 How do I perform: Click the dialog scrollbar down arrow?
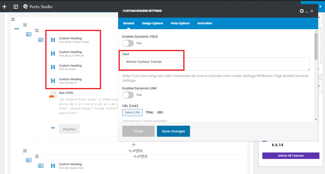(316, 119)
